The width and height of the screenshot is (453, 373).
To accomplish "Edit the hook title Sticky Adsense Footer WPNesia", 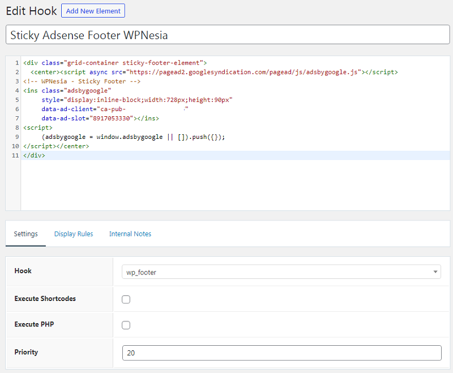I will (x=228, y=35).
